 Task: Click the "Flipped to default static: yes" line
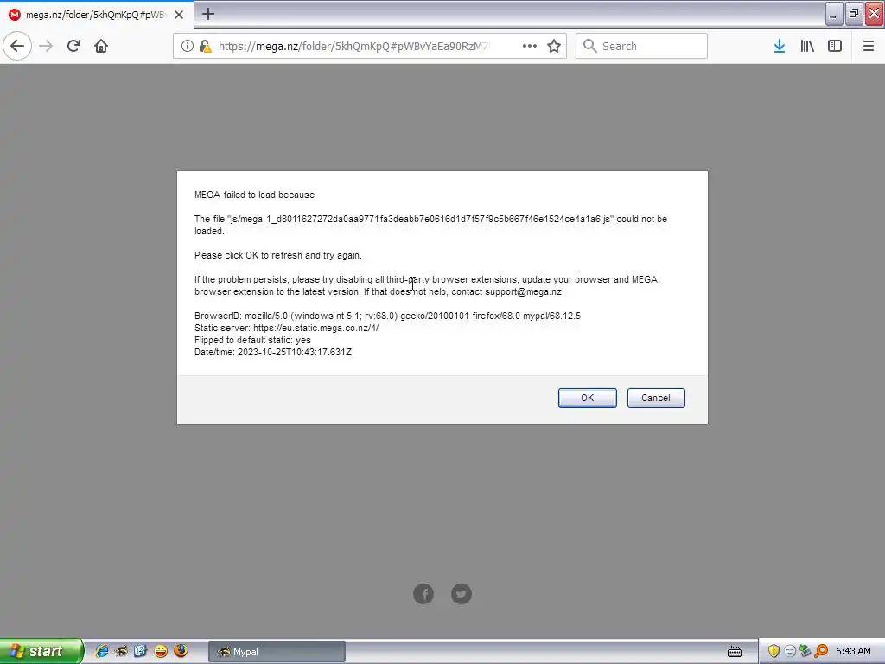(253, 340)
